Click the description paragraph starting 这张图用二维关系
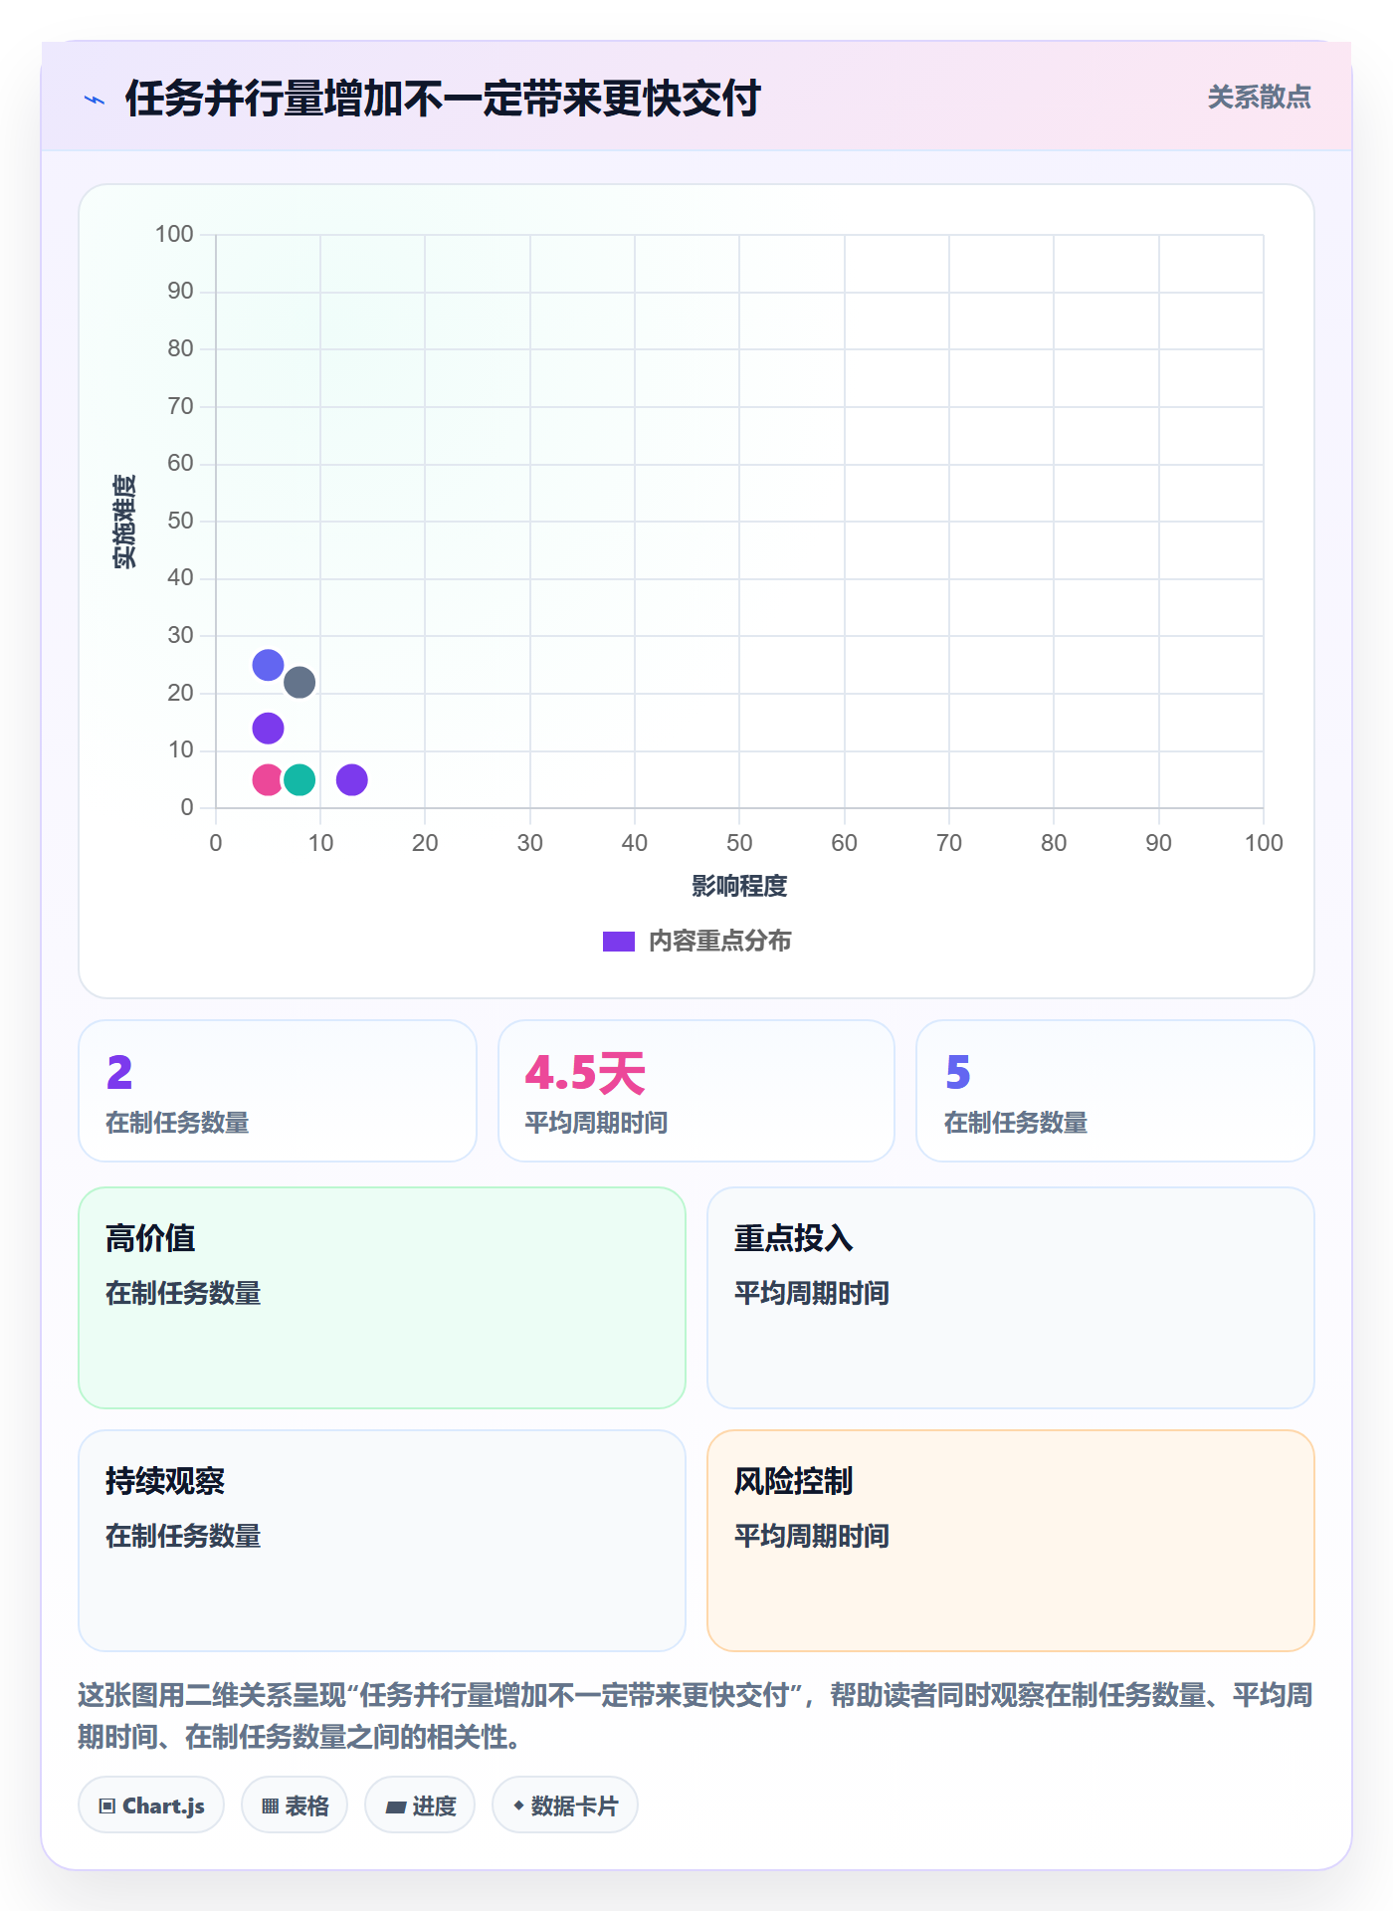The height and width of the screenshot is (1911, 1393). [696, 1715]
